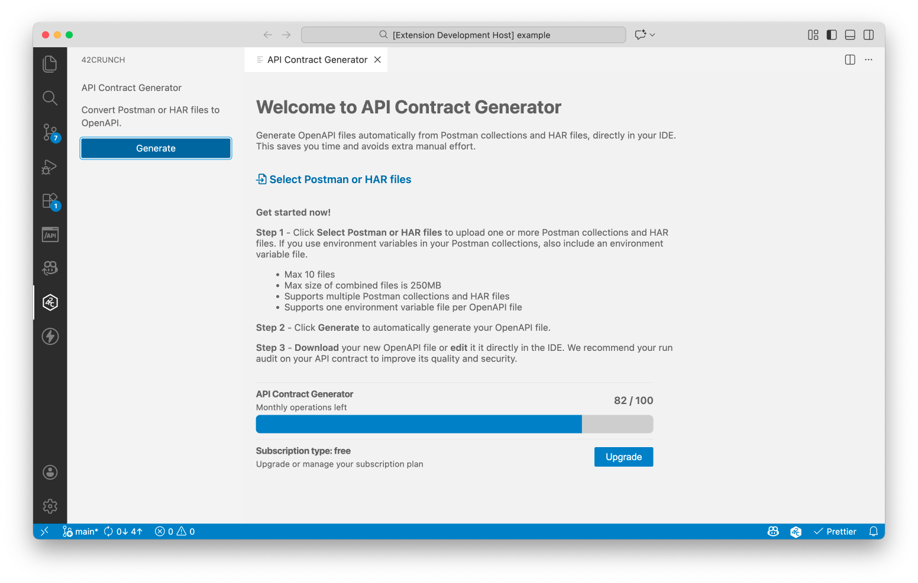The image size is (918, 583).
Task: Open the Extensions view icon
Action: (x=50, y=201)
